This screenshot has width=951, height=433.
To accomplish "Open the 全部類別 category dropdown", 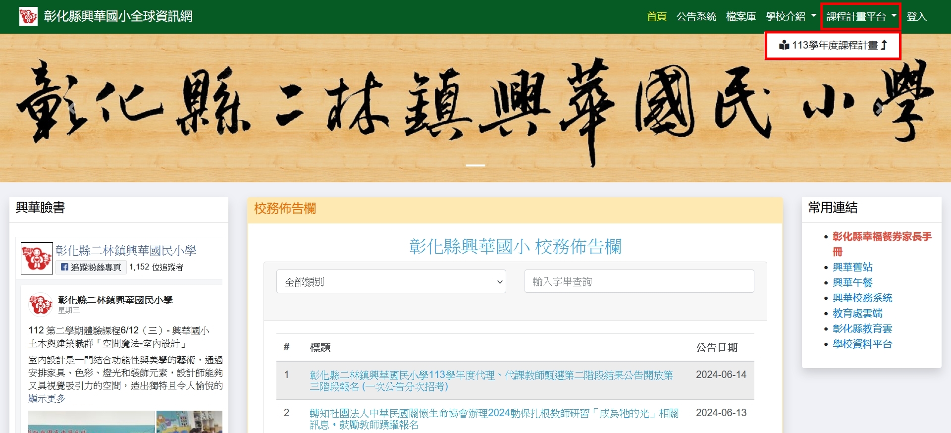I will 391,281.
